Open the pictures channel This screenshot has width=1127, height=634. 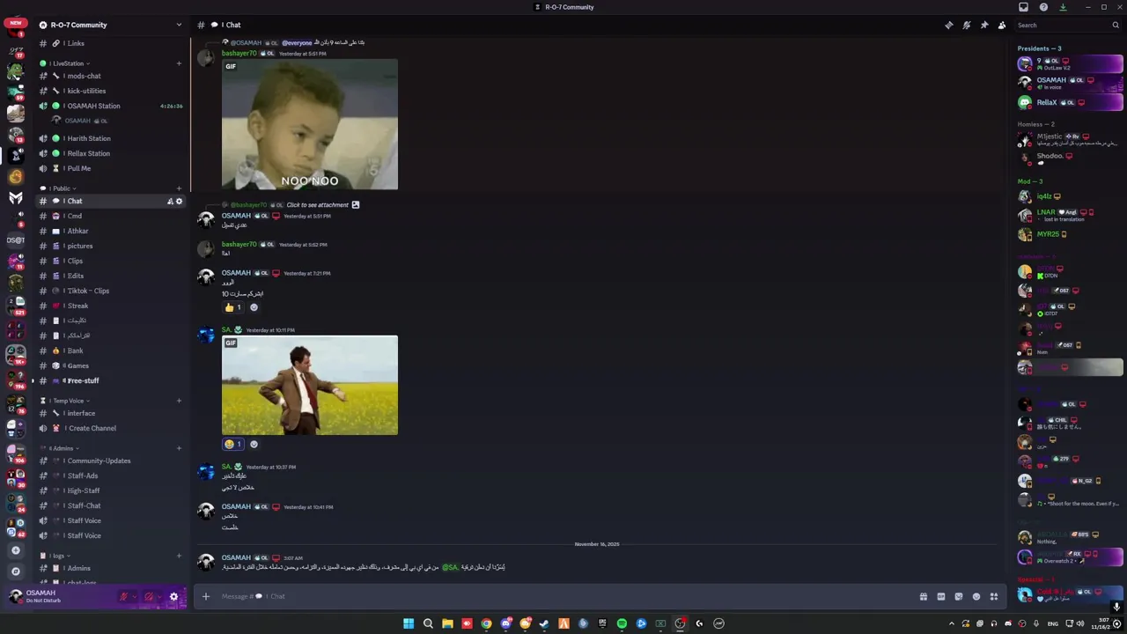[x=111, y=246]
